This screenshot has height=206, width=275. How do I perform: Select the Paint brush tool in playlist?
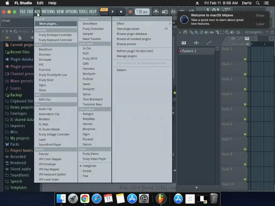196,32
